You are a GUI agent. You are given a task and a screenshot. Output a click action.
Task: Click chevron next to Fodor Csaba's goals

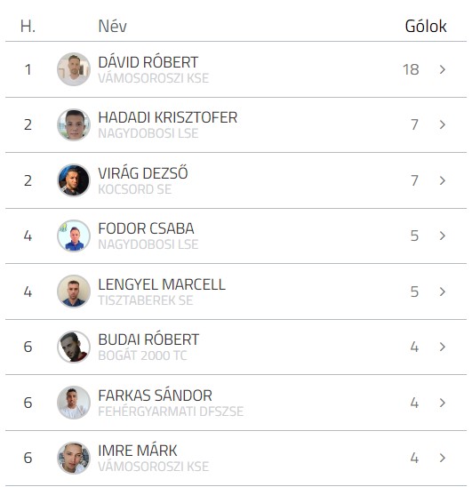click(443, 236)
